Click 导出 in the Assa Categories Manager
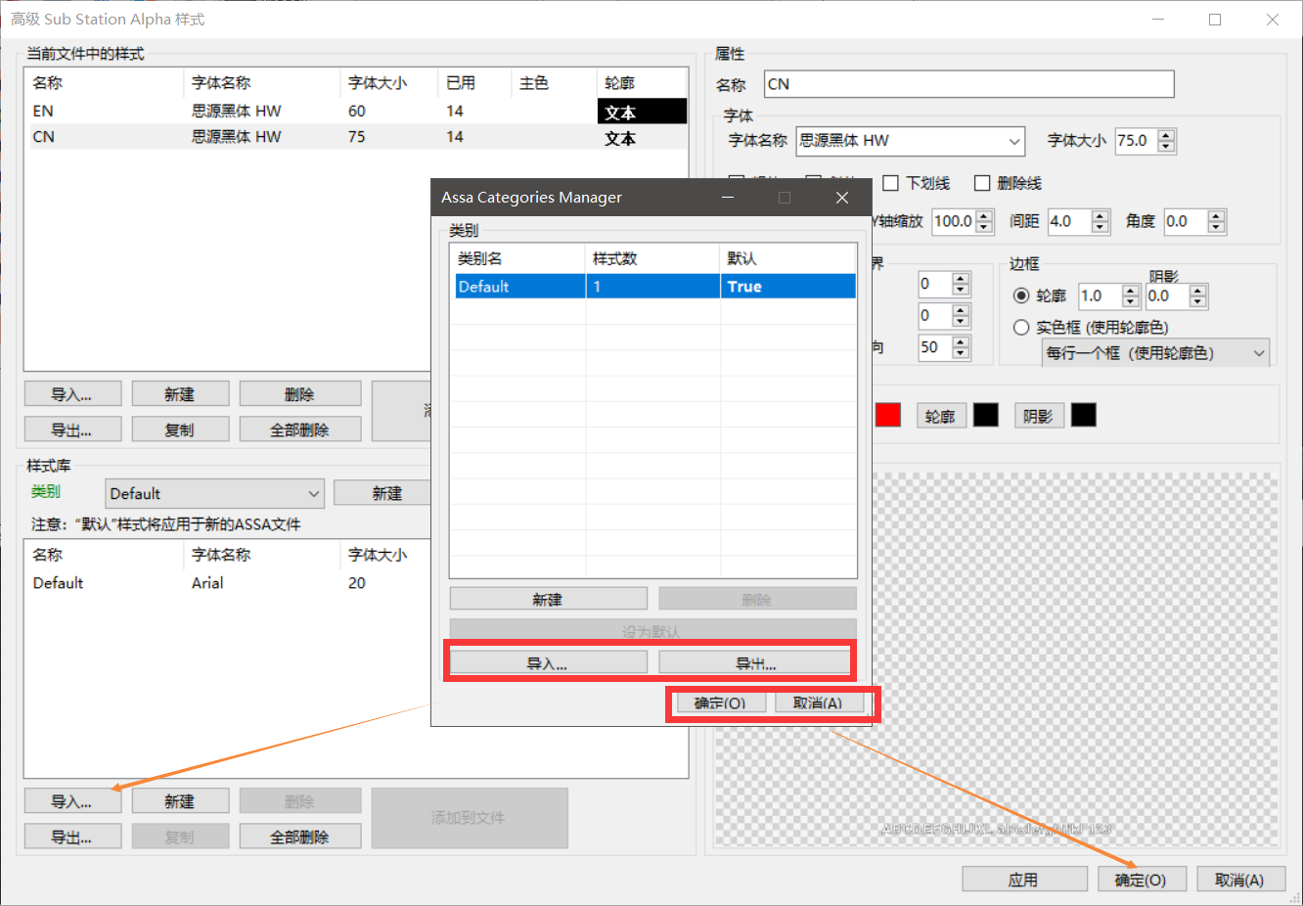The image size is (1303, 906). click(755, 661)
